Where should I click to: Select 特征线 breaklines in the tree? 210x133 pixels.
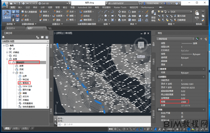pyautogui.click(x=25, y=80)
